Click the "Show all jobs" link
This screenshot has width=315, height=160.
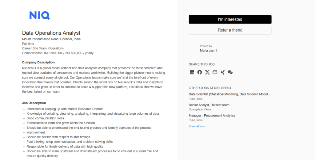point(197,126)
